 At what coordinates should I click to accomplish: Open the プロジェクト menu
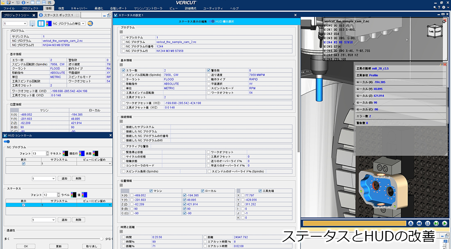[30, 9]
